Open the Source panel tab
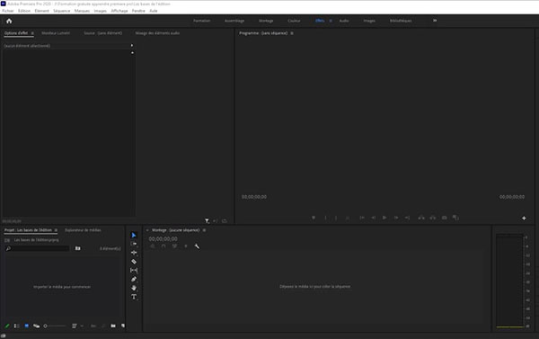The image size is (539, 339). coord(102,33)
